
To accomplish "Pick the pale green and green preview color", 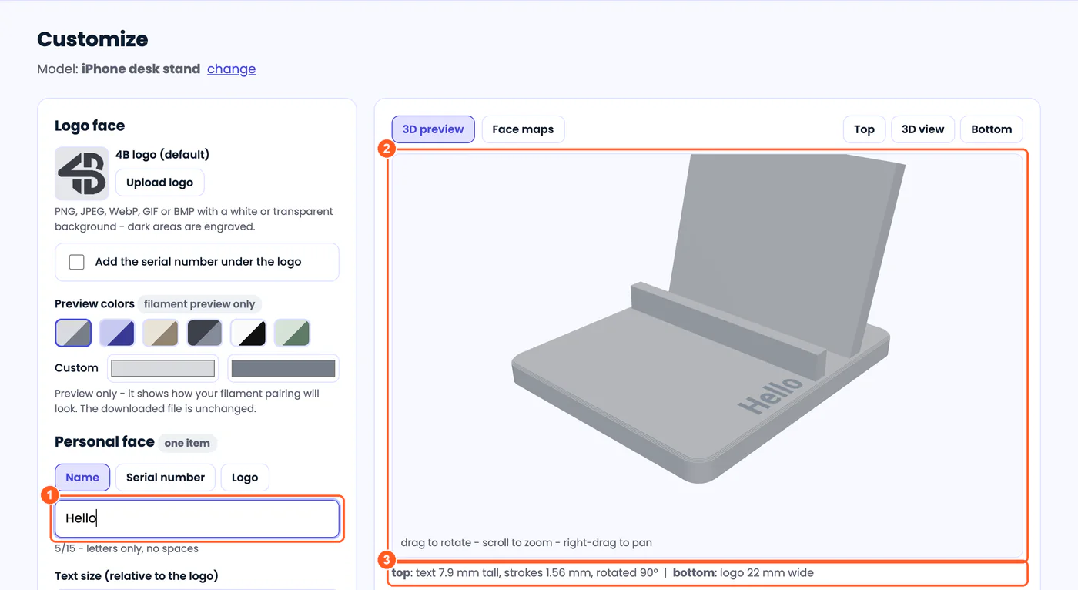I will point(293,333).
